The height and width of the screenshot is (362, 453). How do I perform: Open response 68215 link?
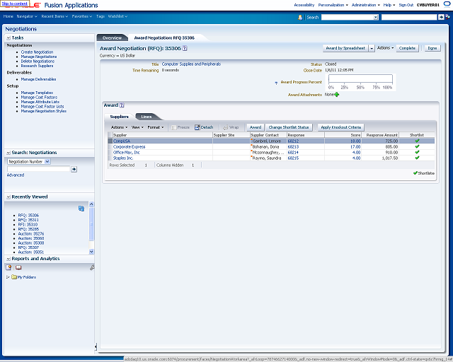click(293, 158)
